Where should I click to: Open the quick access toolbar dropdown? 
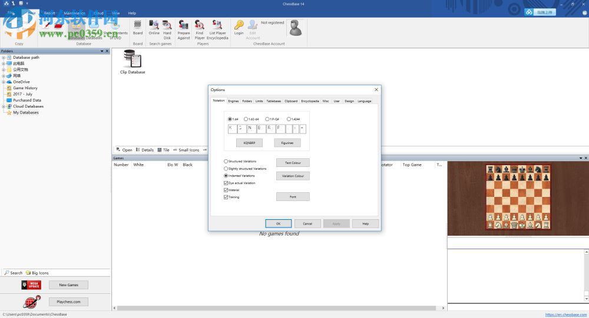[27, 4]
